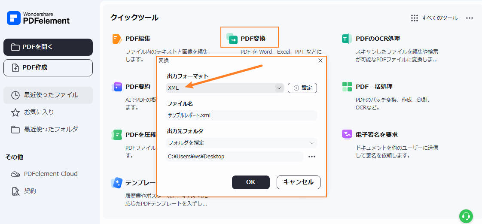Click the 契約 contract icon
The width and height of the screenshot is (482, 224).
[x=15, y=191]
